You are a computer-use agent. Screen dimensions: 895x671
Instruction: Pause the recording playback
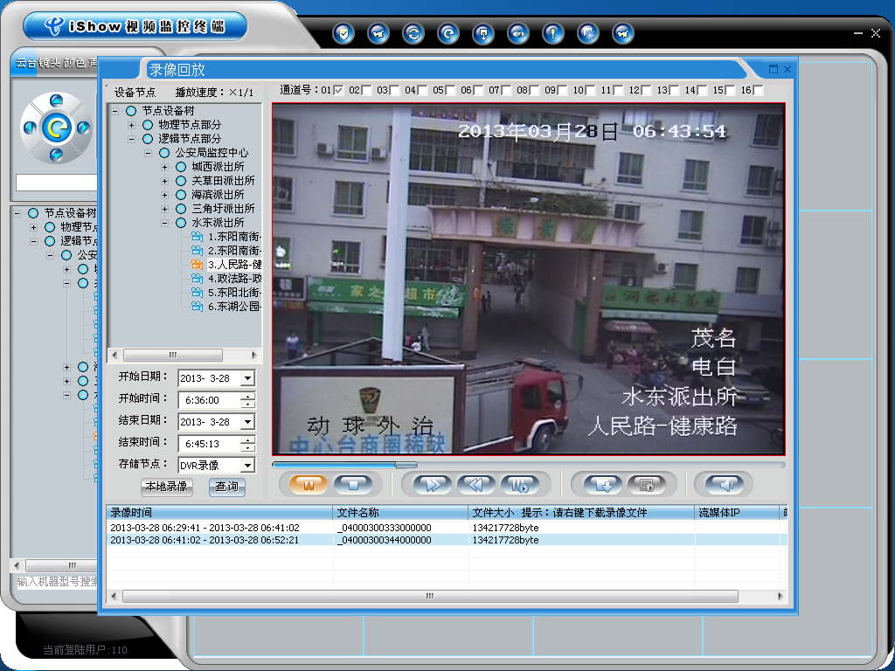[308, 484]
